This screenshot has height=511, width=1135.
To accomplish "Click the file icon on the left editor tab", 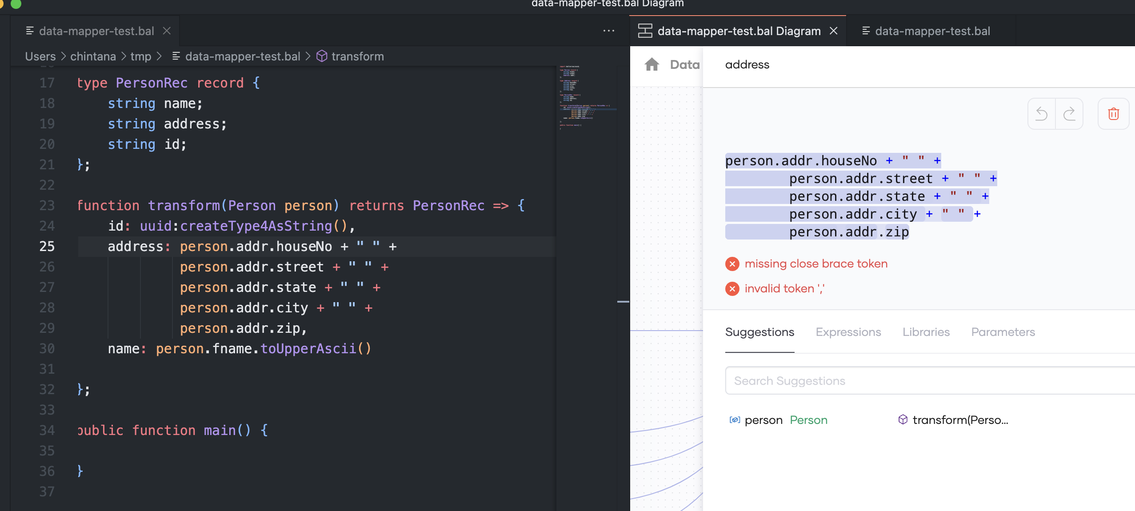I will pos(30,30).
